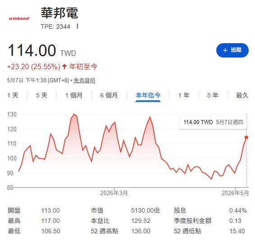255x245 pixels.
Task: Click the 年初至今 label text
Action: tap(83, 67)
